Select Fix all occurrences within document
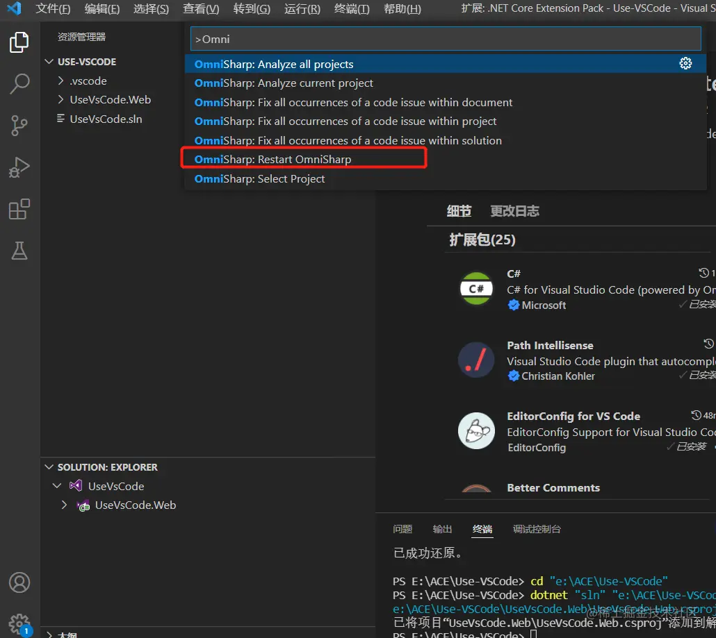 pos(445,102)
